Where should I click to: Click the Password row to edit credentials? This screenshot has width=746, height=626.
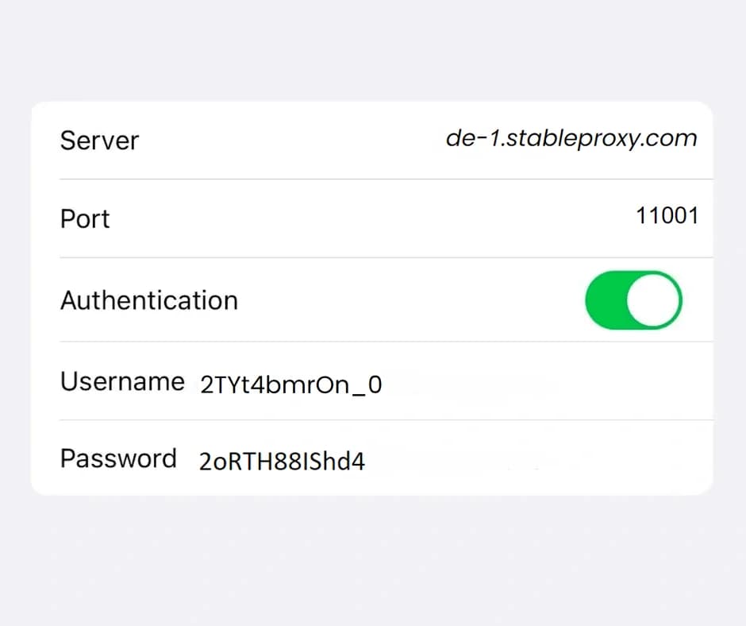[x=373, y=459]
